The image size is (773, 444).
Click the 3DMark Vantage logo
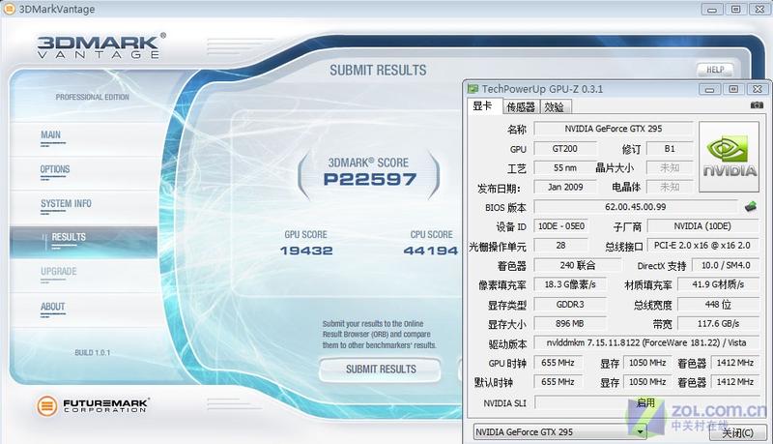(x=101, y=45)
